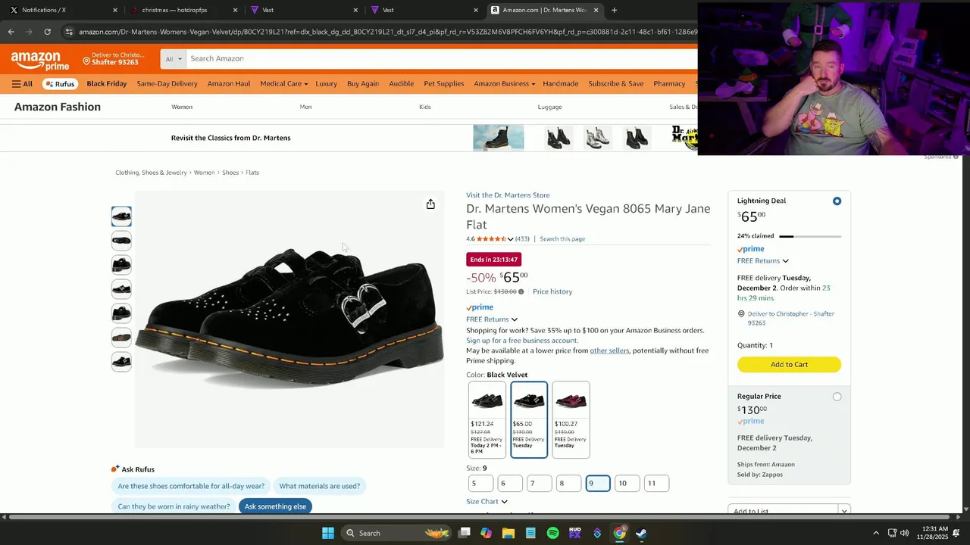Viewport: 970px width, 545px height.
Task: Click the List Price info icon
Action: click(x=521, y=291)
